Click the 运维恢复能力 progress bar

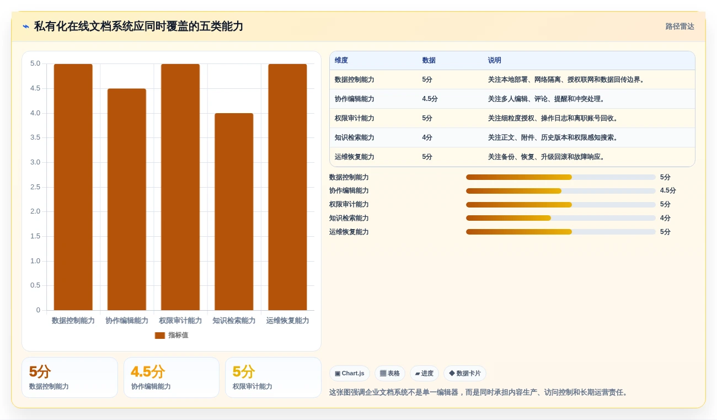tap(561, 232)
